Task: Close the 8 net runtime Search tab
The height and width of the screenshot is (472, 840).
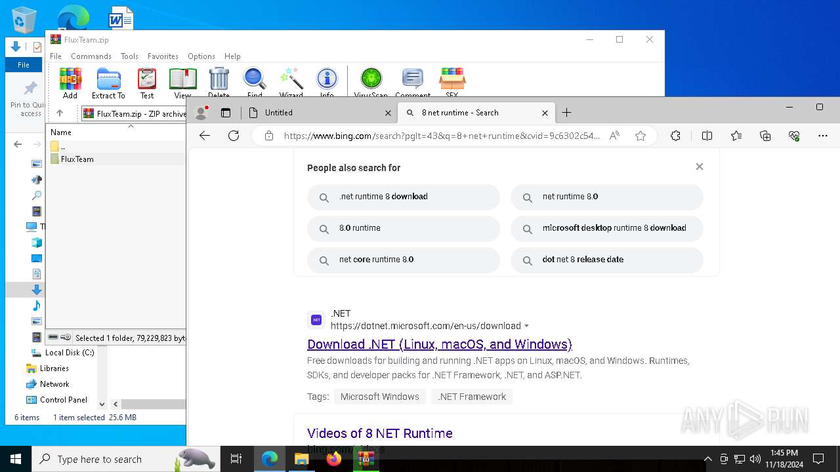Action: [545, 113]
